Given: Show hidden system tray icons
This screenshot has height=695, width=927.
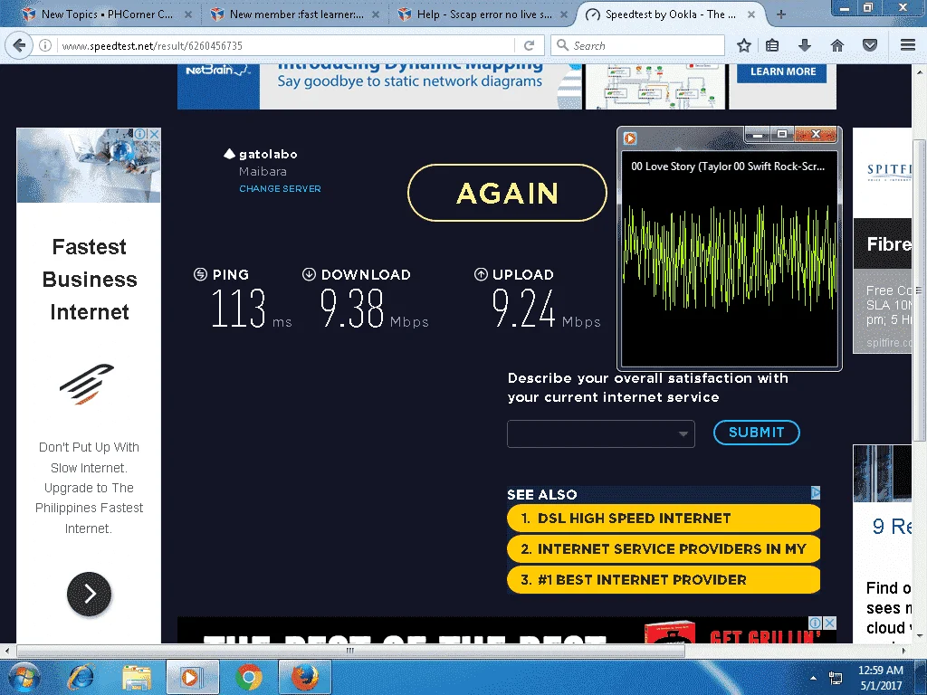Looking at the screenshot, I should pos(814,679).
